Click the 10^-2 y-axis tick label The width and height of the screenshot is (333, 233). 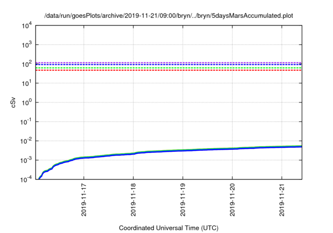click(x=27, y=141)
